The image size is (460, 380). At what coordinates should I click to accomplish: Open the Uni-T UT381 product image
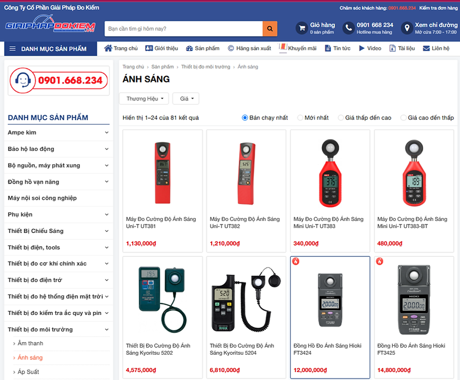pos(163,172)
